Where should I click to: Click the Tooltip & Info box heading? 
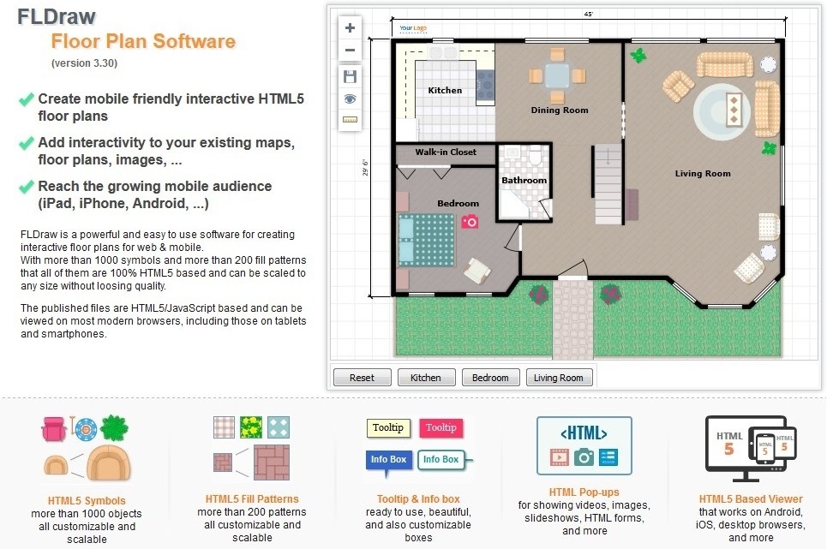click(418, 499)
